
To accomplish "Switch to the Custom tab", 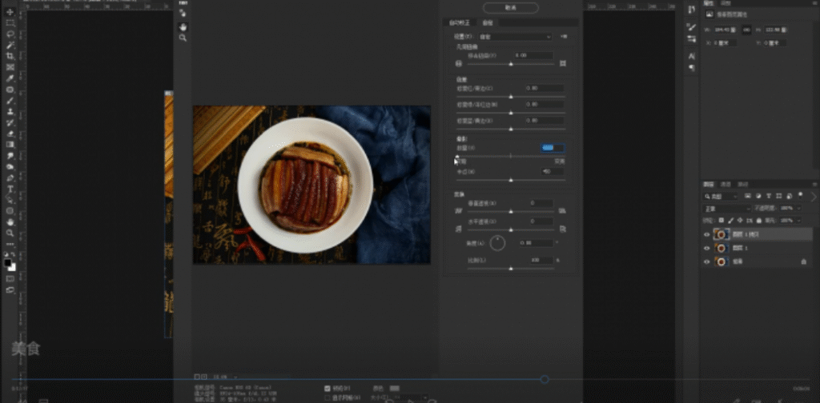I will [x=488, y=23].
